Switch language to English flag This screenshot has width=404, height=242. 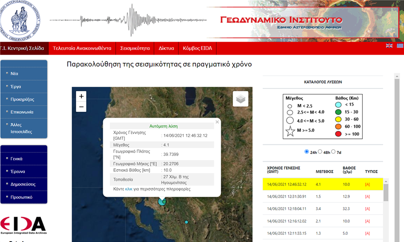point(389,45)
